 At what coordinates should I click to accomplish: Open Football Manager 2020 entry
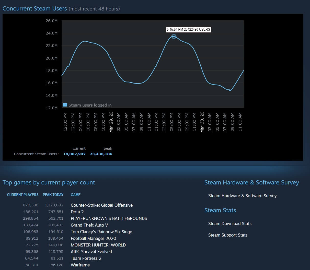[93, 238]
